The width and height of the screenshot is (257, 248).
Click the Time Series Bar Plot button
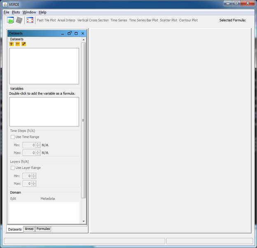click(x=143, y=20)
